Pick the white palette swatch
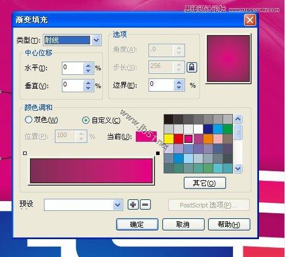 [x=198, y=129]
